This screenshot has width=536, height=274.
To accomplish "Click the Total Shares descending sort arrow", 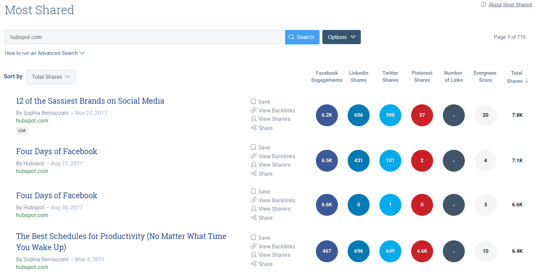I will (x=527, y=80).
